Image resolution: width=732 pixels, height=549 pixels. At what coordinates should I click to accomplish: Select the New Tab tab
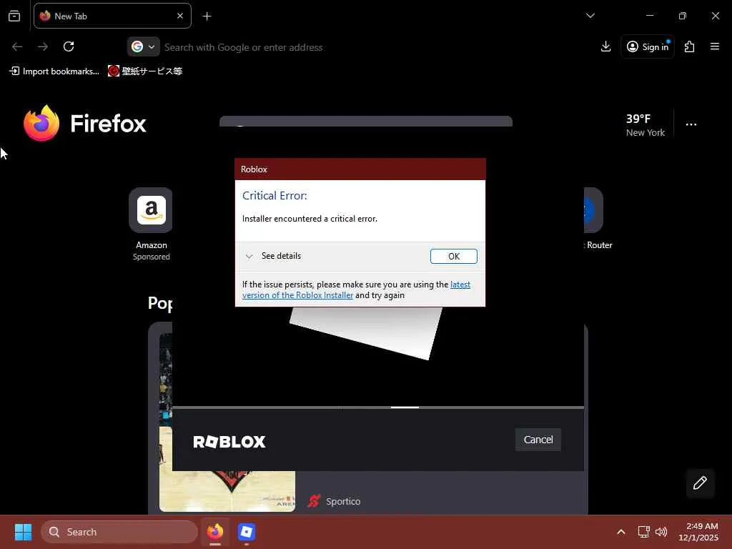(112, 16)
